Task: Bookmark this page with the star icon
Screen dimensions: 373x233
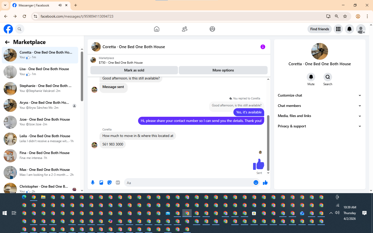Action: click(345, 16)
